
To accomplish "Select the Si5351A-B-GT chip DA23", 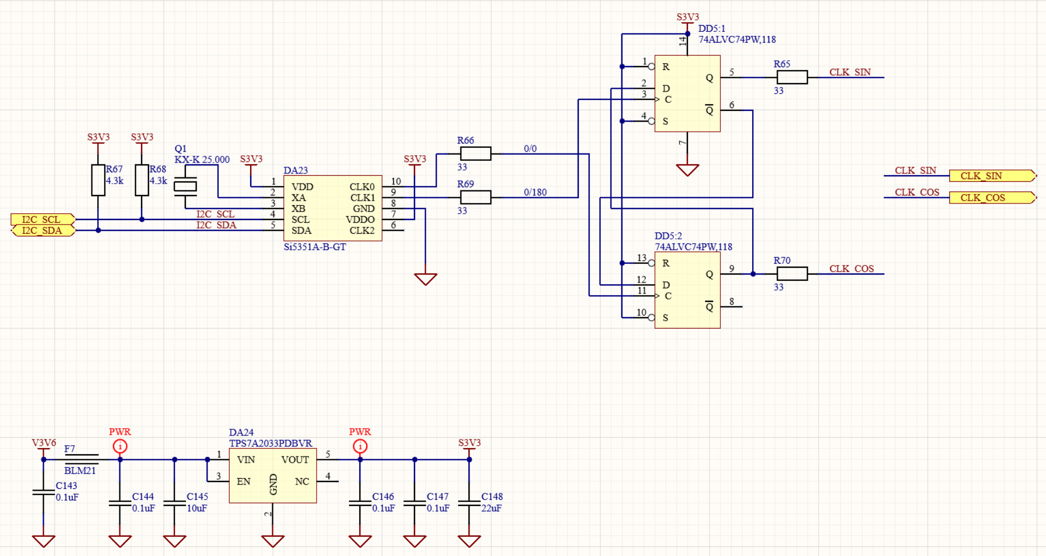I will (x=333, y=208).
